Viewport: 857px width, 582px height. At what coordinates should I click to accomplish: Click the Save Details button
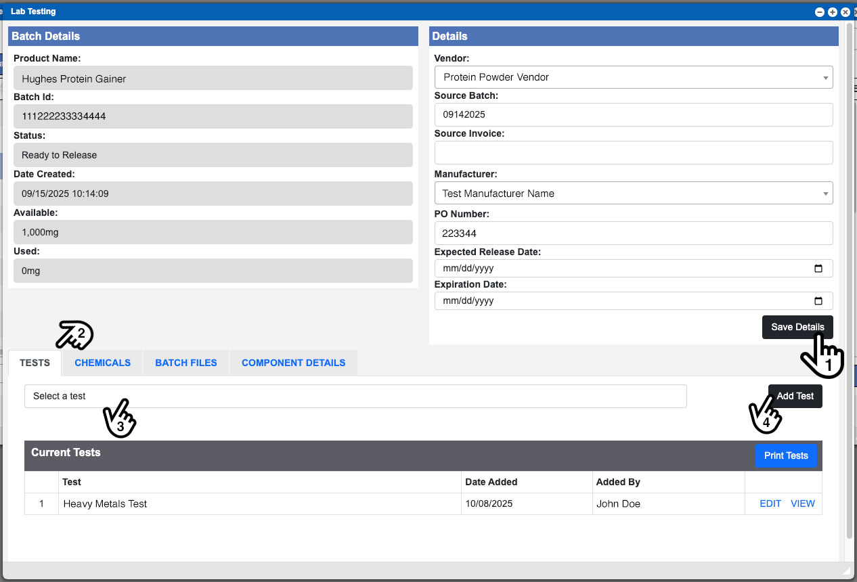point(797,327)
